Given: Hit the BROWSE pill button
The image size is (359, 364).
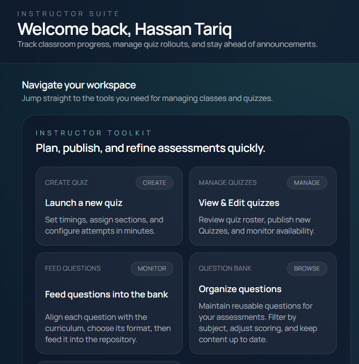Looking at the screenshot, I should (307, 268).
